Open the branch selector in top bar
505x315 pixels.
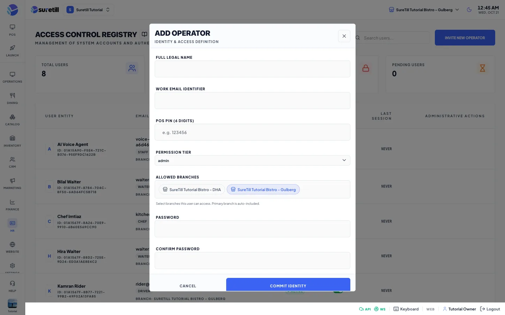(x=424, y=10)
